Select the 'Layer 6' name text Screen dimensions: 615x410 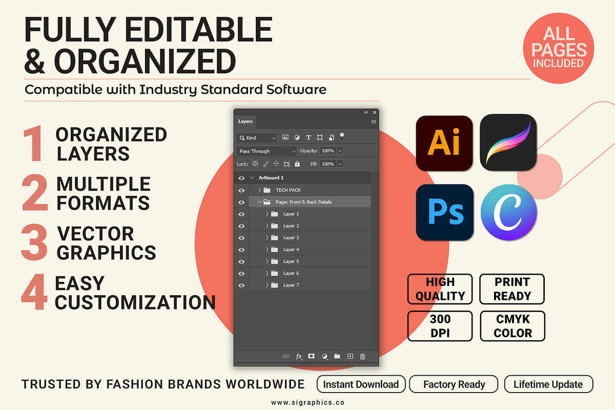291,273
